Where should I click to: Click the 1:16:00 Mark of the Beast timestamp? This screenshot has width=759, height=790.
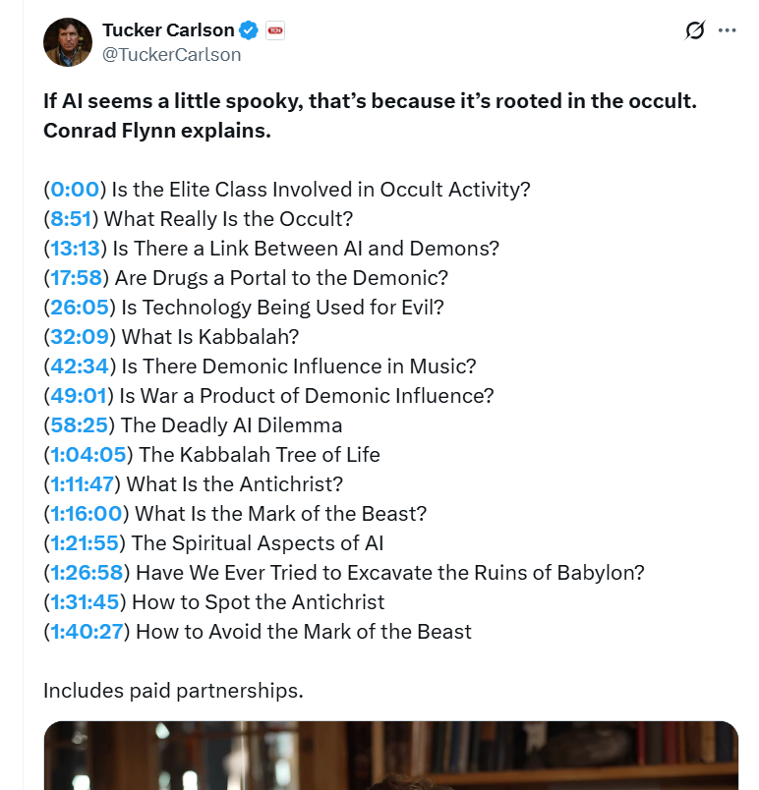tap(89, 514)
